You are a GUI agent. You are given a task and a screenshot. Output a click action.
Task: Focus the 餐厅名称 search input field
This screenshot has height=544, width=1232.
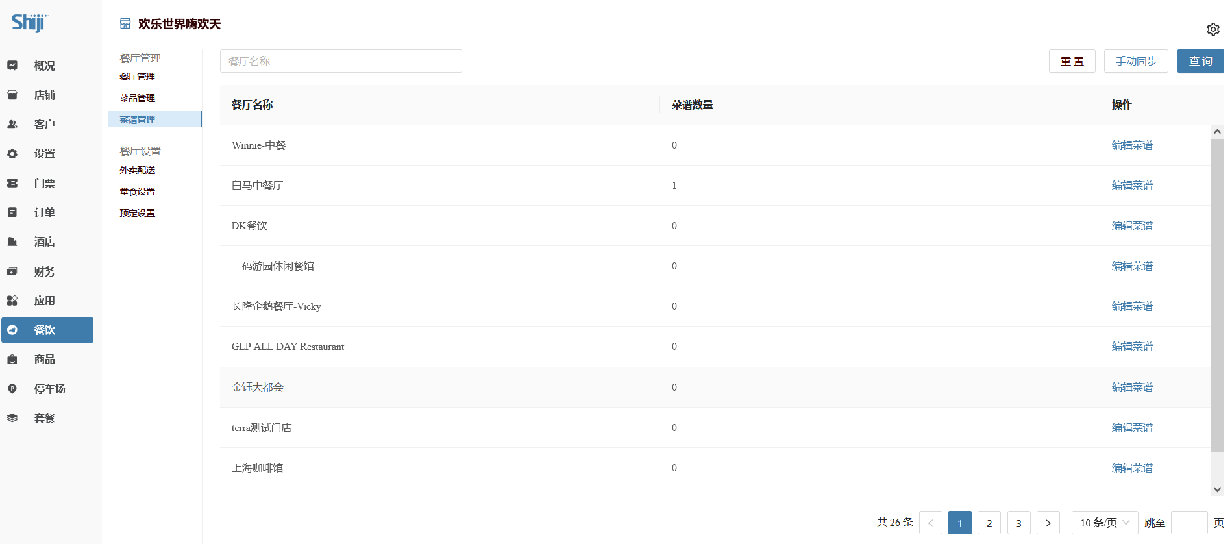point(341,61)
